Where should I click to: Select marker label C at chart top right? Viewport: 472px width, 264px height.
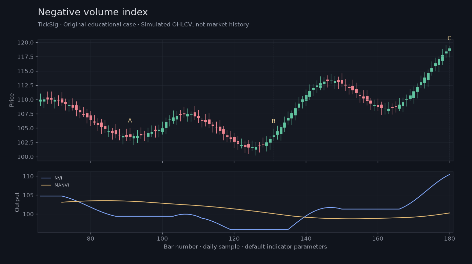[x=449, y=38]
